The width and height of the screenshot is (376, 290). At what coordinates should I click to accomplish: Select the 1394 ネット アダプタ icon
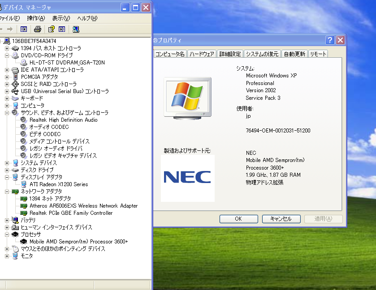[24, 199]
